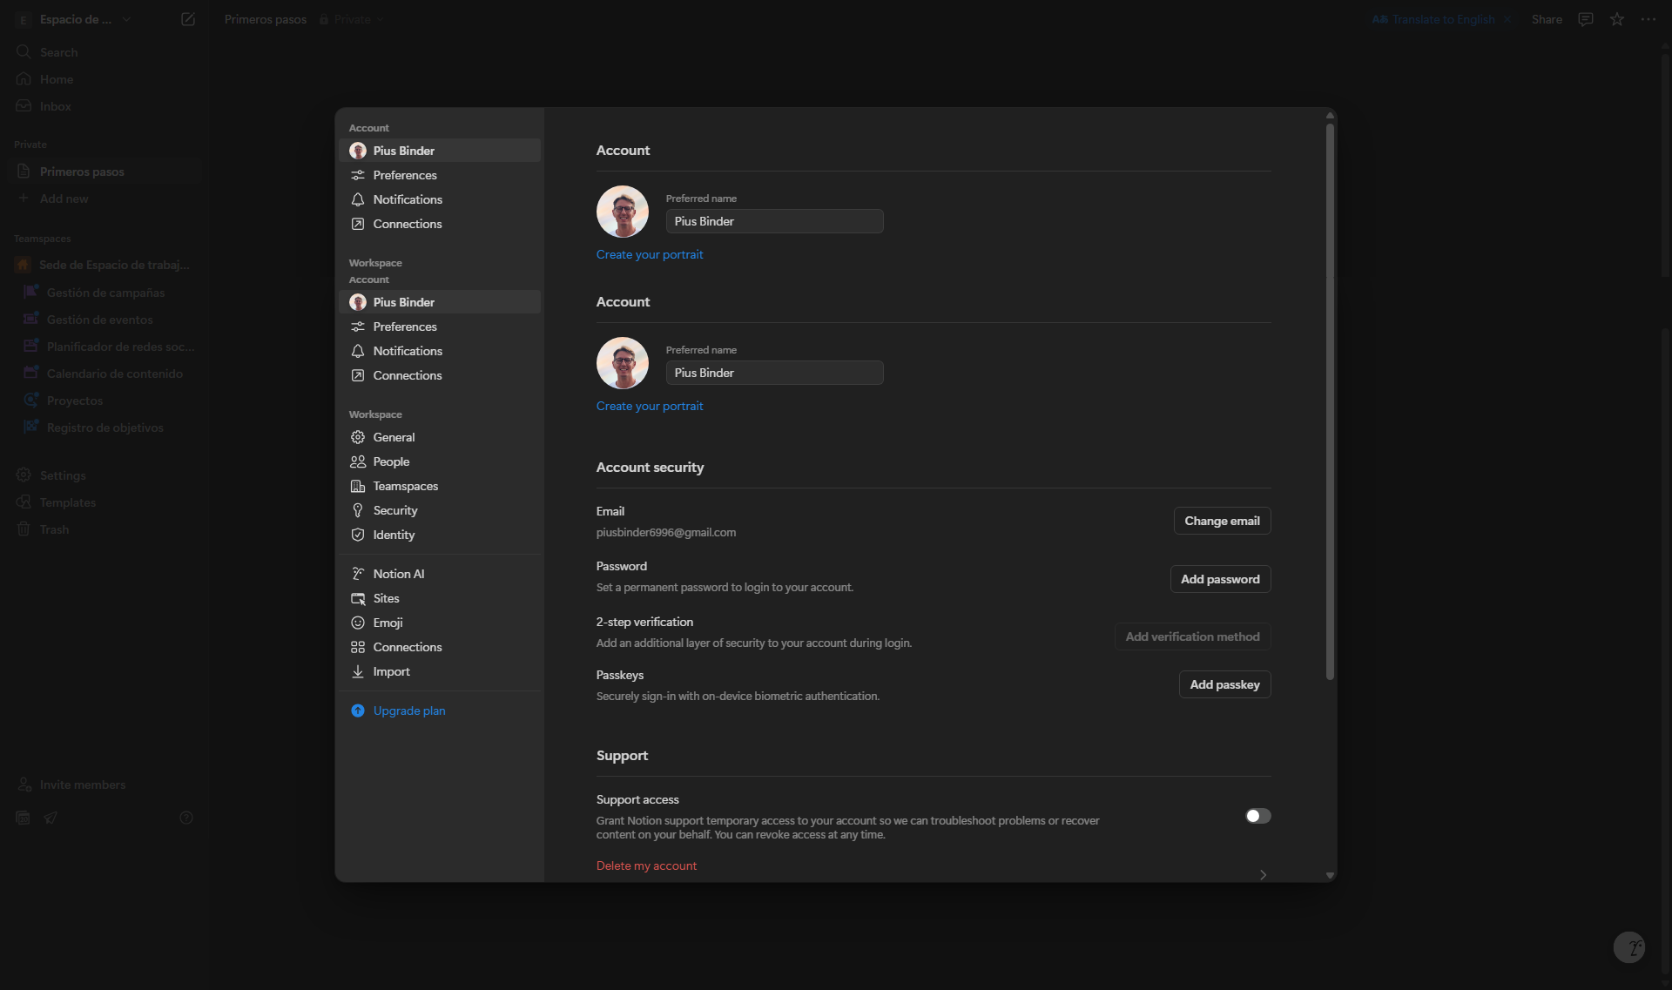Click the Upgrade plan link
This screenshot has width=1672, height=990.
(x=409, y=711)
